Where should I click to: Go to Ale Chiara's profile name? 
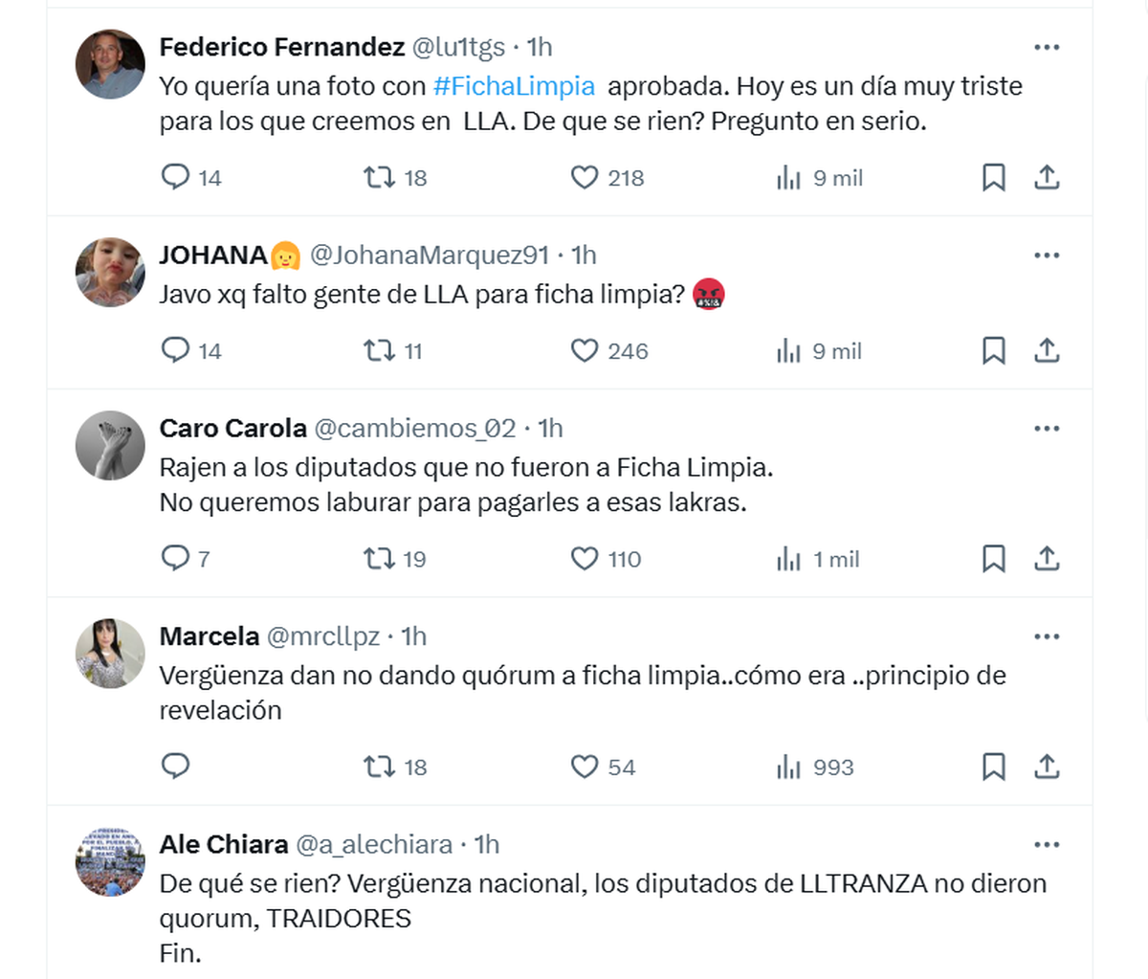(224, 844)
